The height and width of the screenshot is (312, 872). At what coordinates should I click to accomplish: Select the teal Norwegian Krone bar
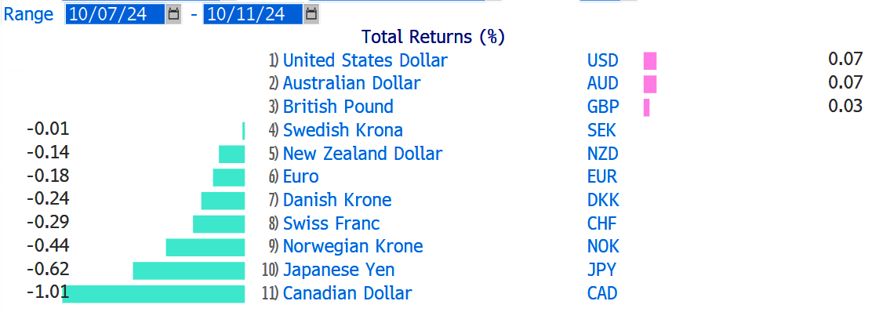point(205,247)
